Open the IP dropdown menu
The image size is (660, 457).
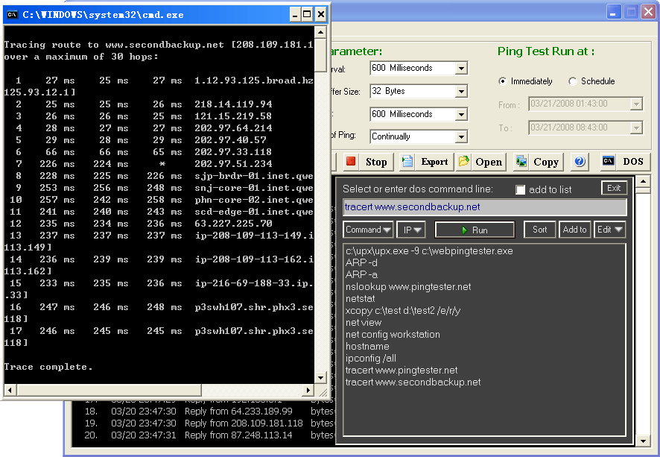(411, 230)
